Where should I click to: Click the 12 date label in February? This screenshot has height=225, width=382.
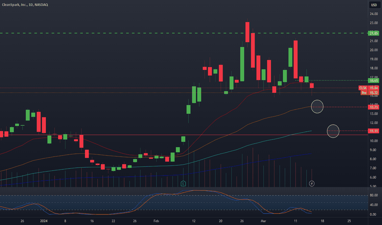[x=194, y=221]
